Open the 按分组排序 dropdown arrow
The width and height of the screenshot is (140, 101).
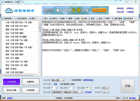coord(28,19)
